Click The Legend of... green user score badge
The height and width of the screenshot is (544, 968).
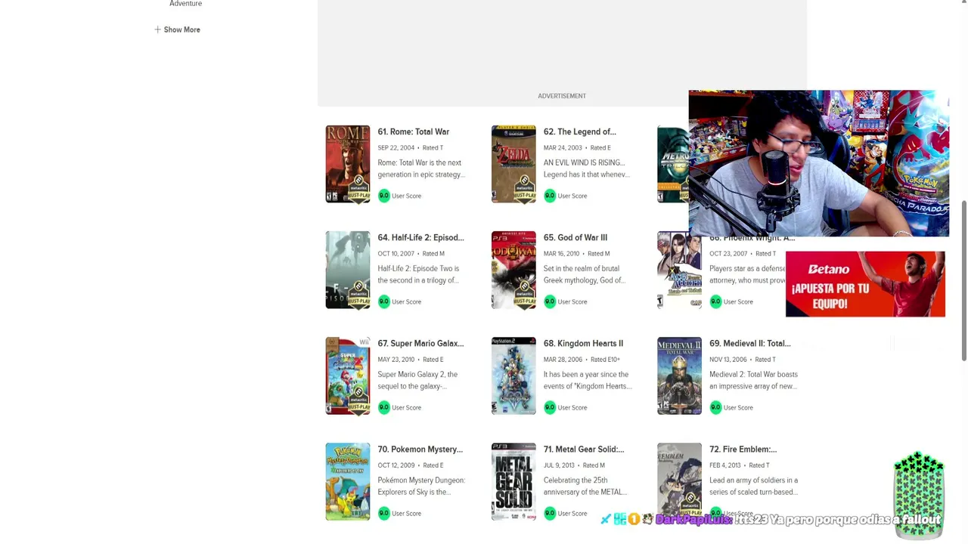pyautogui.click(x=549, y=196)
